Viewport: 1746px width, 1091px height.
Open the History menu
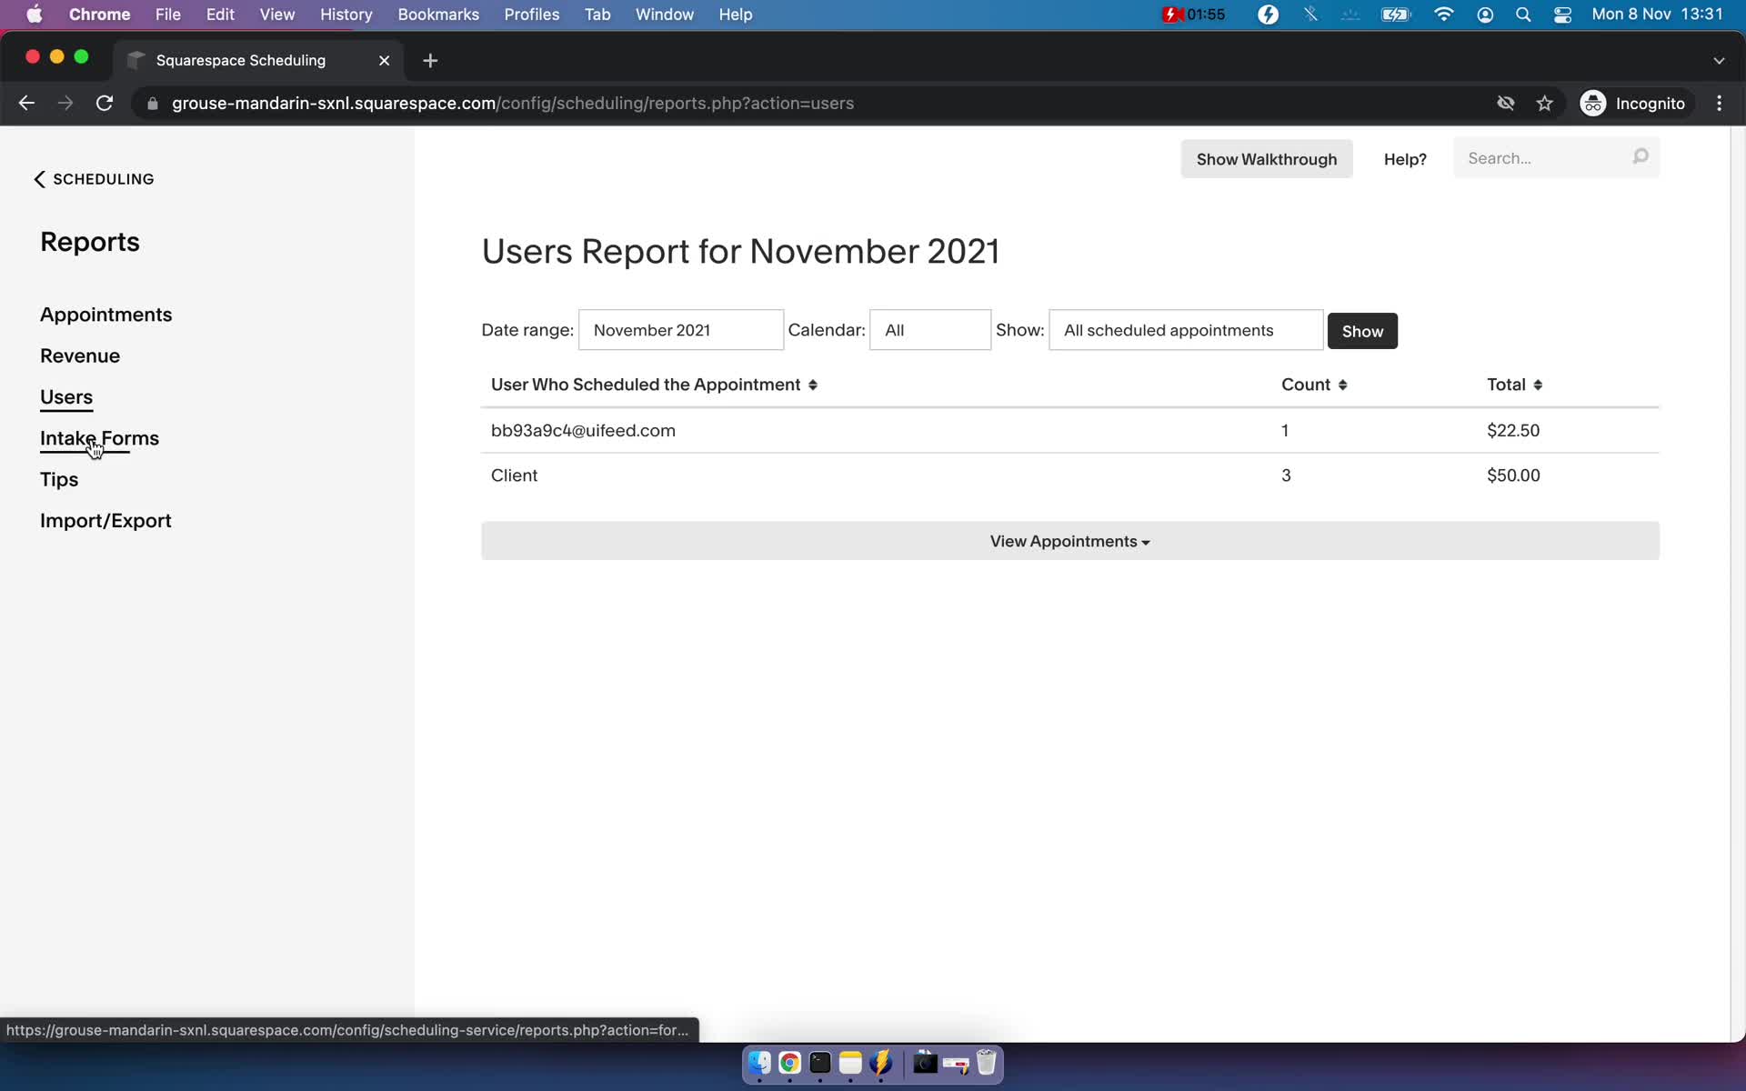(346, 15)
